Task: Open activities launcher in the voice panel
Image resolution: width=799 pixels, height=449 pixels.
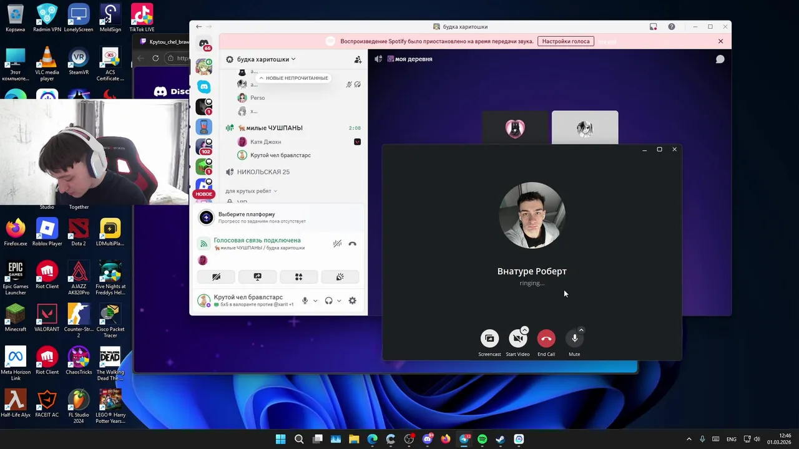Action: (298, 276)
